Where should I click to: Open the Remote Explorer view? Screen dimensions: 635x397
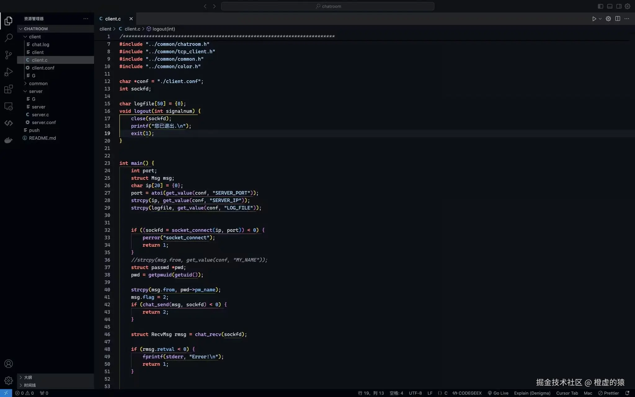point(8,106)
